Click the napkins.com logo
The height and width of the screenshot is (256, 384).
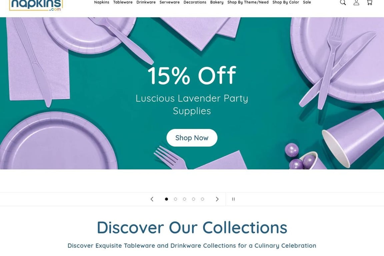pos(36,5)
